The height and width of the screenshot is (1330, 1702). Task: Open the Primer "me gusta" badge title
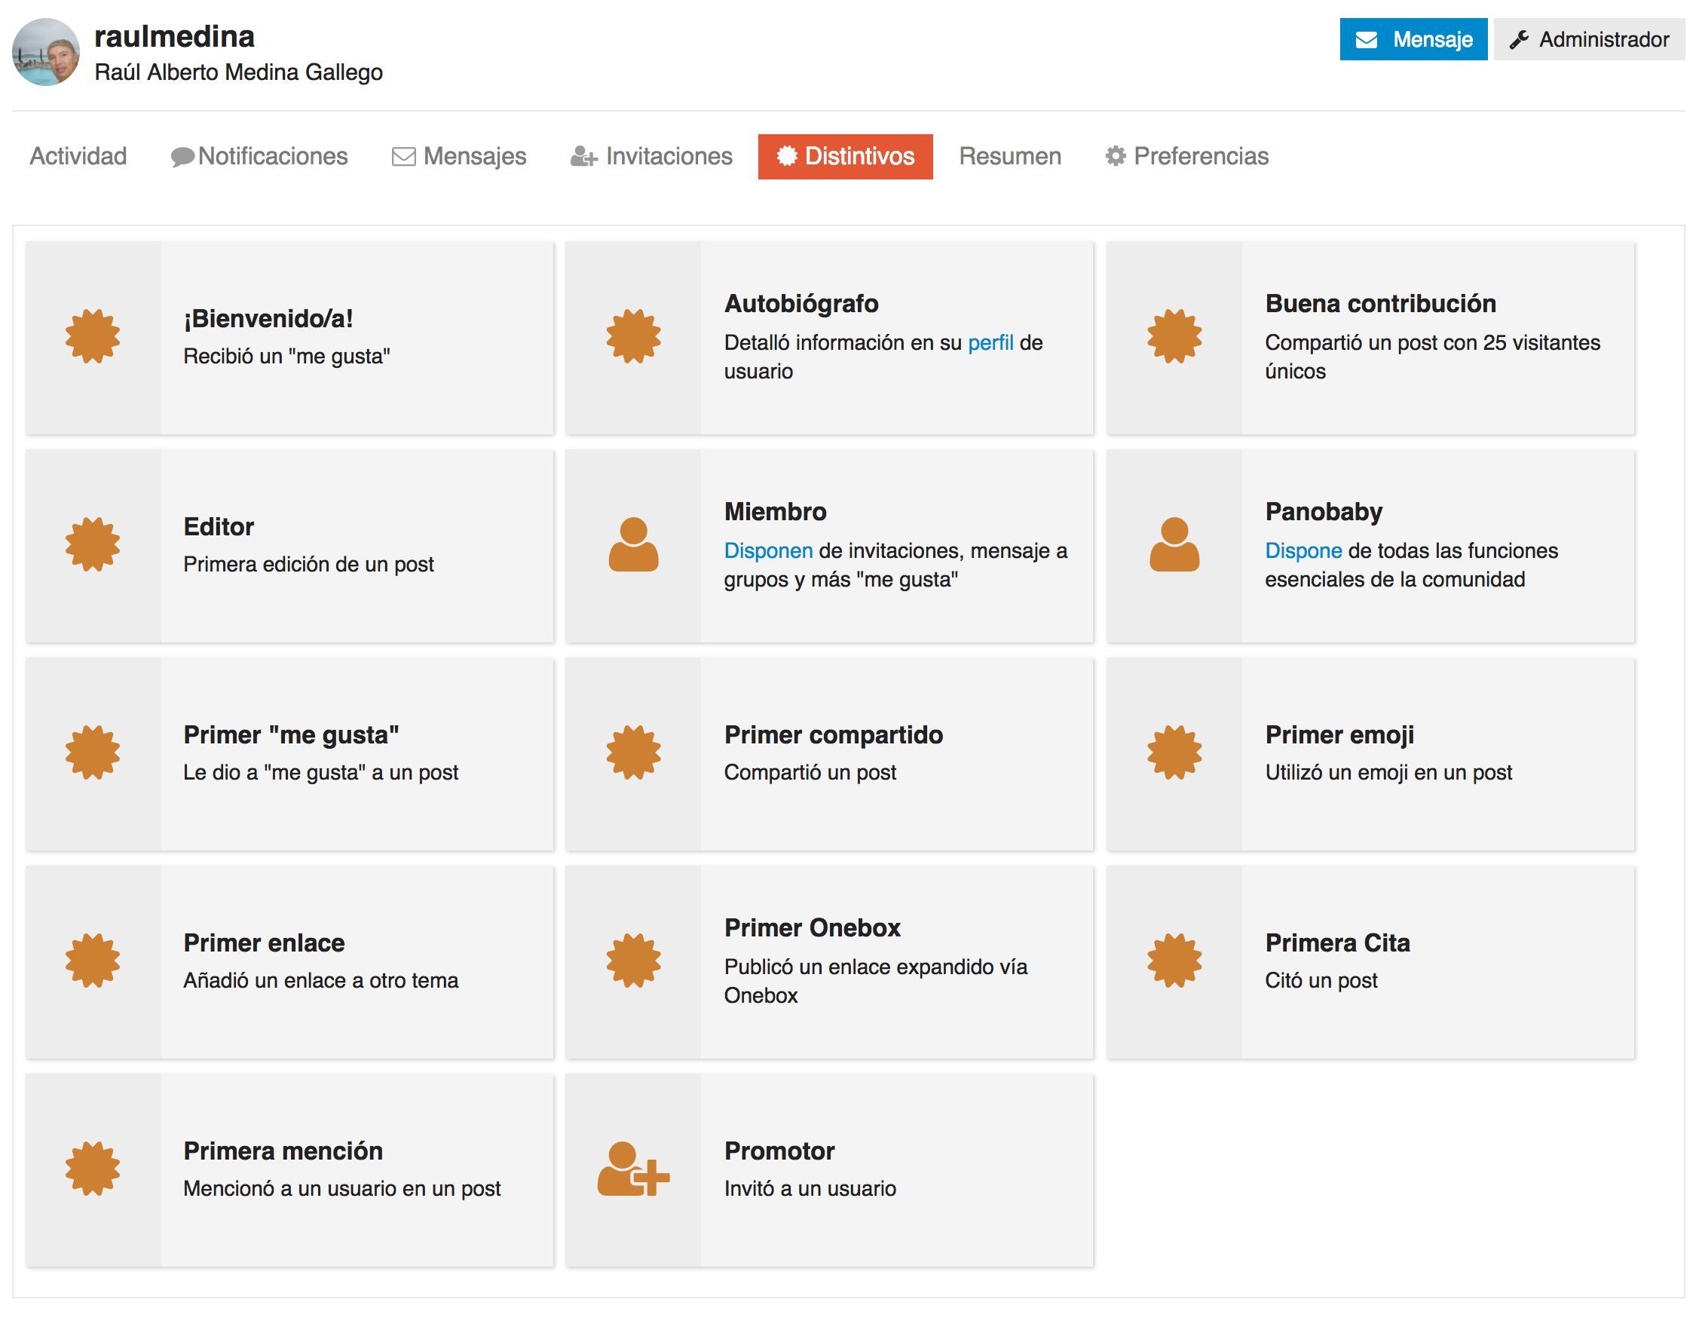point(292,734)
